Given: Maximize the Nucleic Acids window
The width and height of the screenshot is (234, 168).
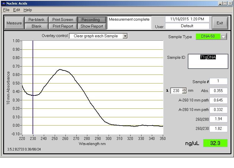Looking at the screenshot, I should pyautogui.click(x=225, y=3).
